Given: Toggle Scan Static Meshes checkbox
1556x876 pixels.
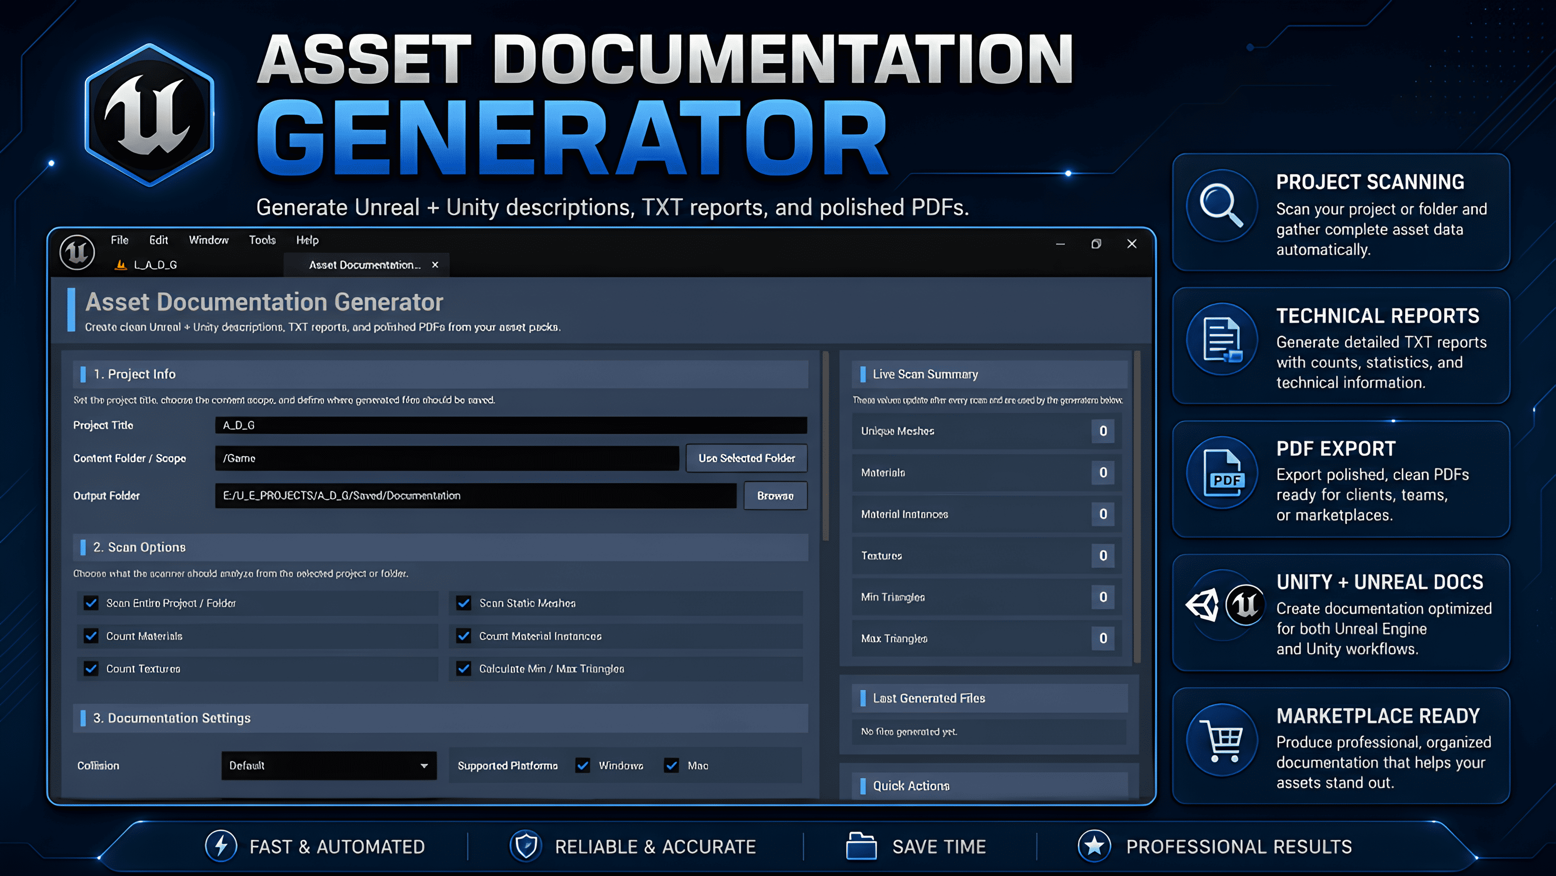Looking at the screenshot, I should [x=464, y=603].
